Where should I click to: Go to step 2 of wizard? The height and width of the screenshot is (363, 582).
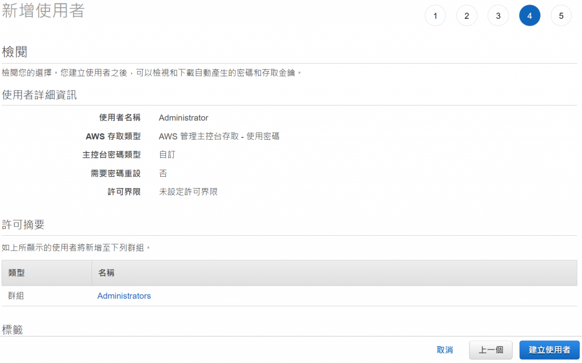click(x=467, y=15)
